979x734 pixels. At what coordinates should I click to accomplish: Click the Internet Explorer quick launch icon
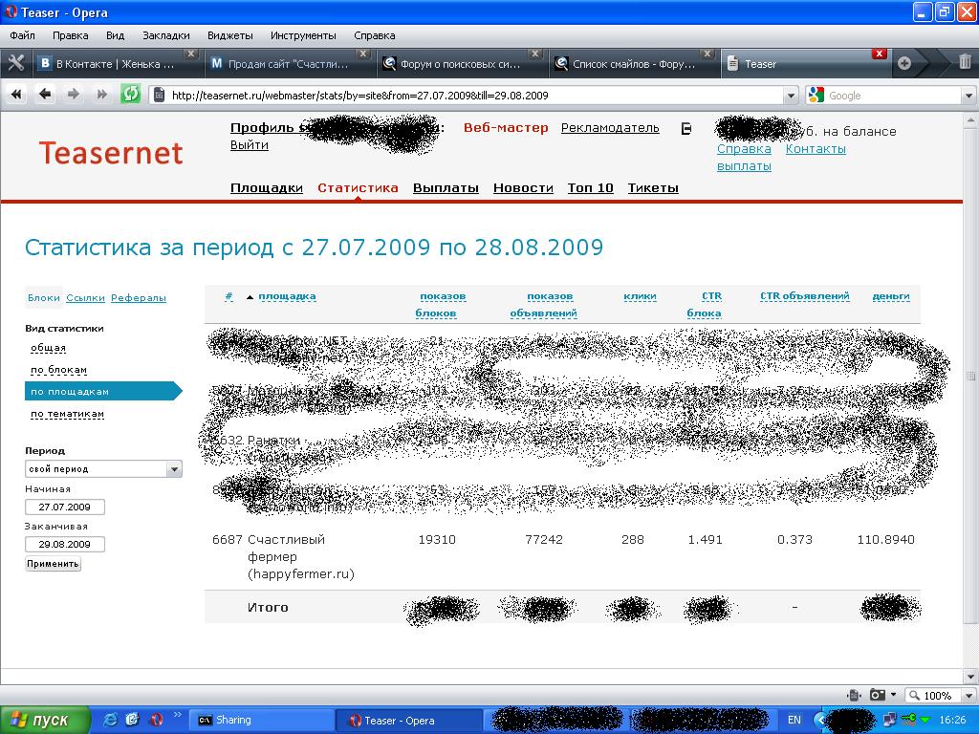point(110,720)
